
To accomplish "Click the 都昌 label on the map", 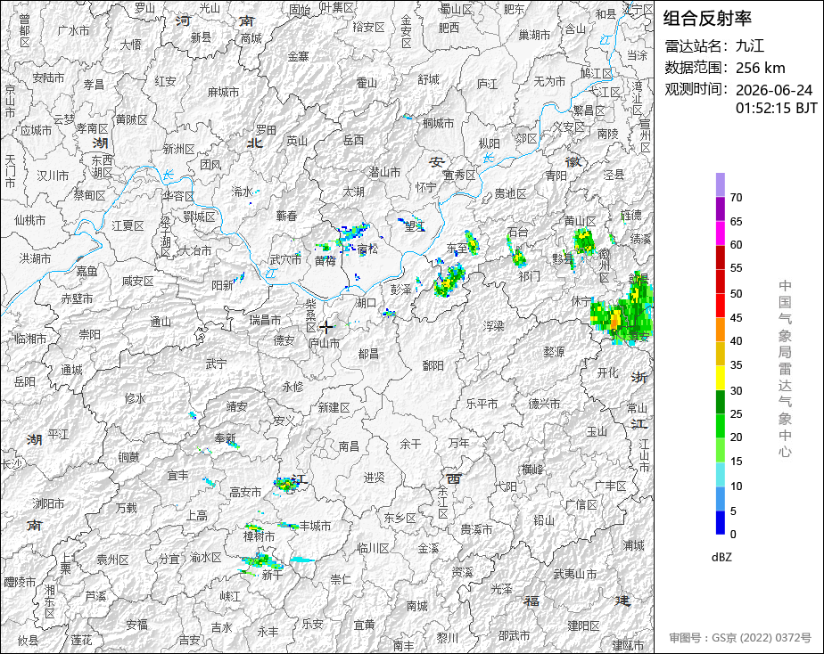I will 368,354.
